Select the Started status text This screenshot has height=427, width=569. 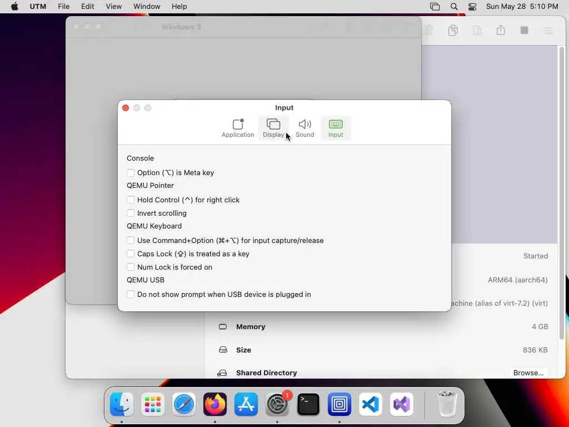536,256
